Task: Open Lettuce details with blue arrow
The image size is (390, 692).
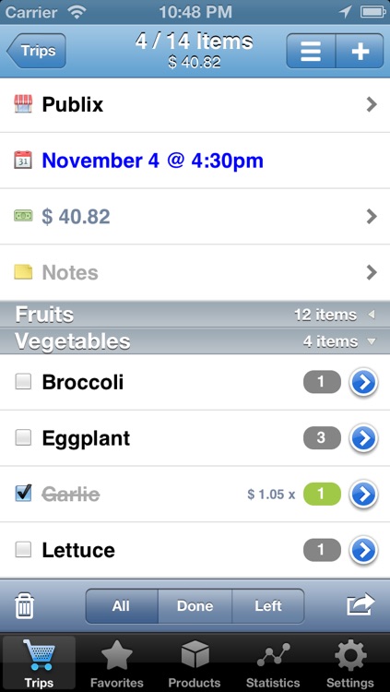Action: [364, 550]
